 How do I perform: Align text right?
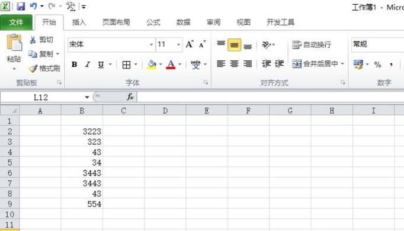[248, 63]
